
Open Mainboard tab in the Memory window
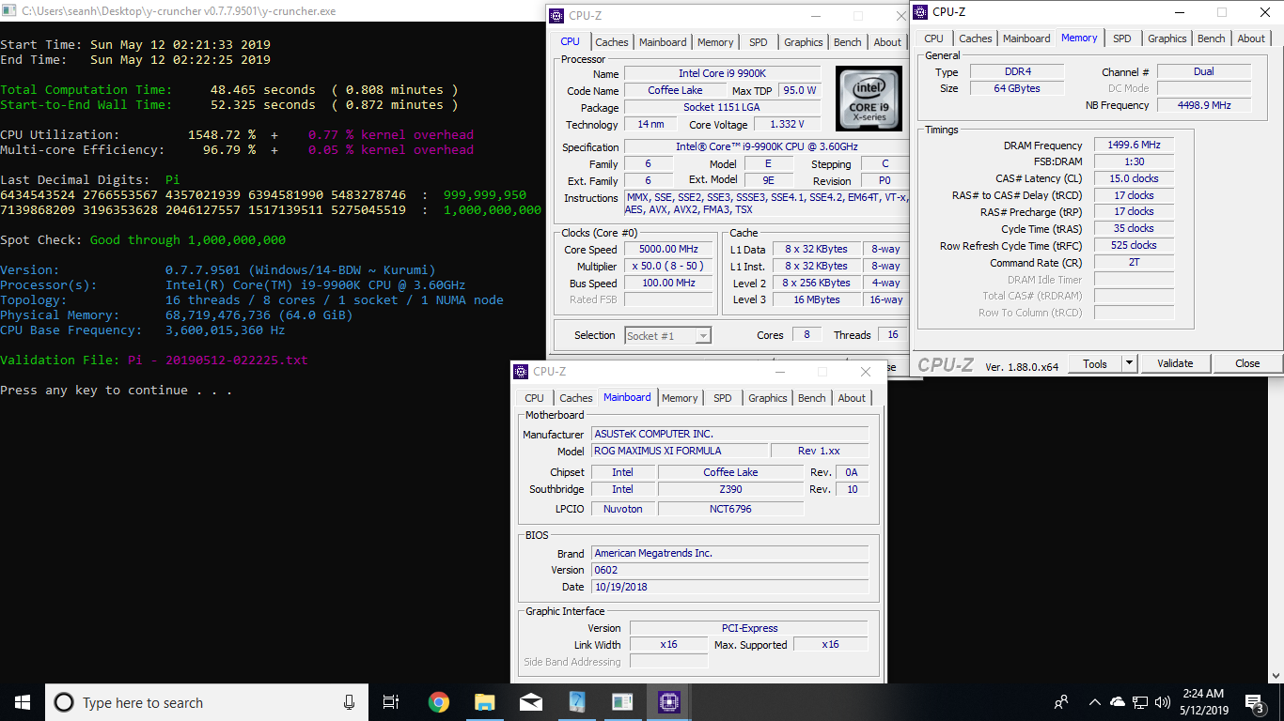coord(1026,38)
